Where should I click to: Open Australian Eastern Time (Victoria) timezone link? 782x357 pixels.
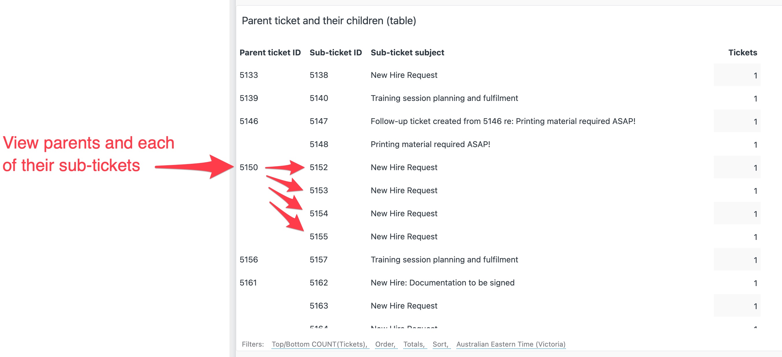tap(511, 344)
